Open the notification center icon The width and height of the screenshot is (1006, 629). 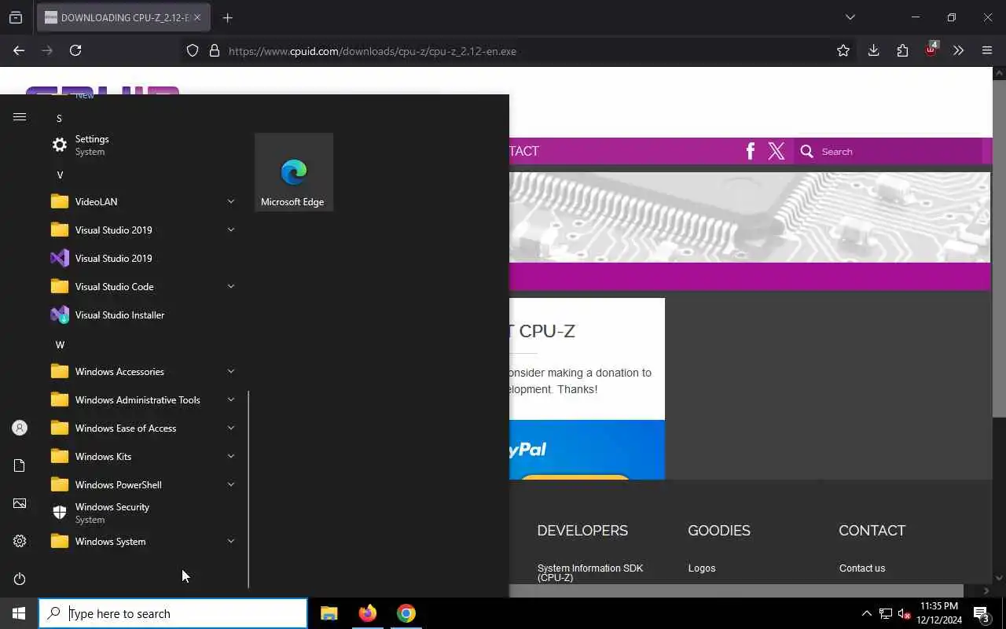pyautogui.click(x=981, y=613)
